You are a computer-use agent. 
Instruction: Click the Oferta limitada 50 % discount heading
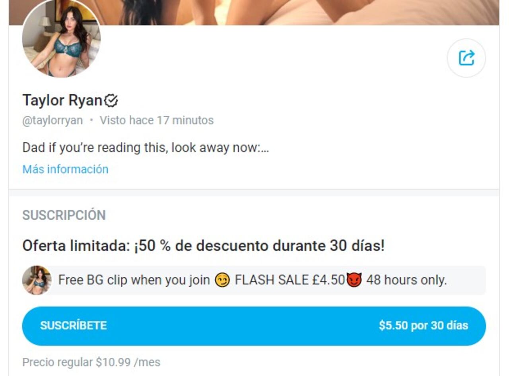click(204, 246)
